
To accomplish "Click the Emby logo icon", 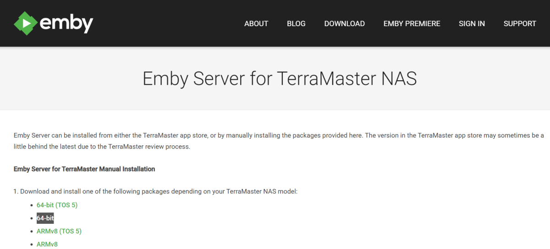I will point(25,23).
